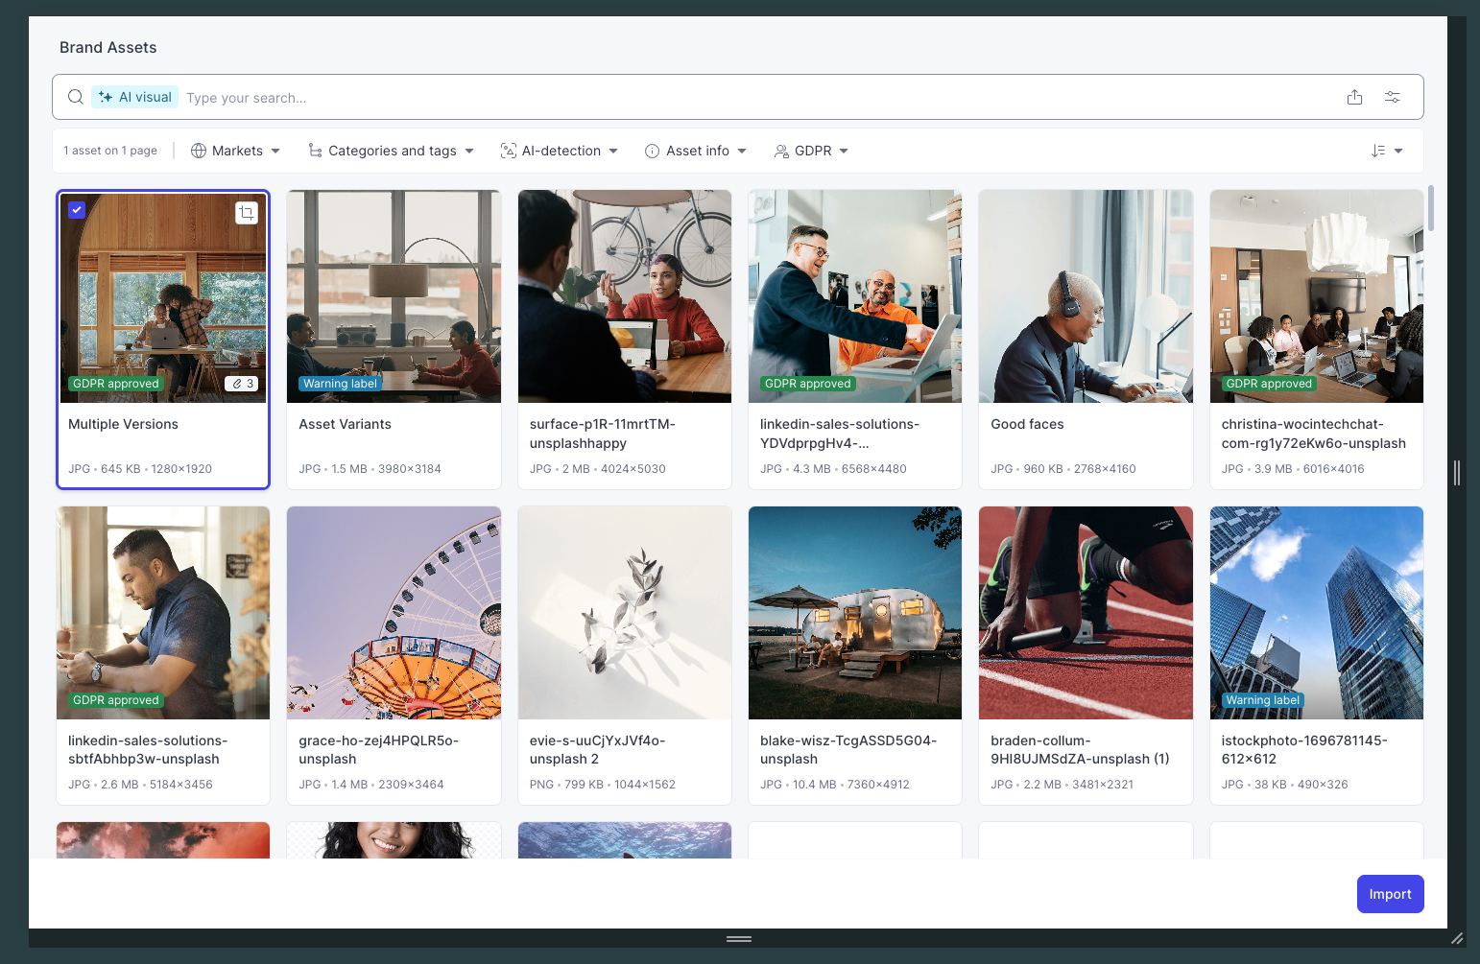Click "JPG • 645 KB • 1280×1920" metadata
Image resolution: width=1480 pixels, height=964 pixels.
coord(140,469)
